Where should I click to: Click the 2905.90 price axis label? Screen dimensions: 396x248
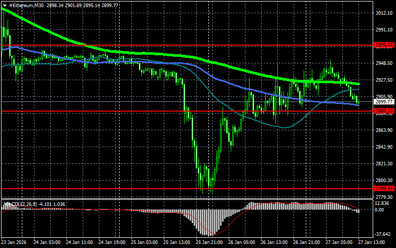(x=384, y=96)
